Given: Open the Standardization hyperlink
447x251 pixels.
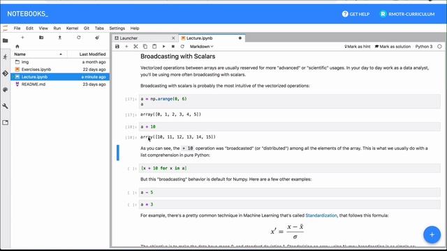Looking at the screenshot, I should (x=321, y=215).
